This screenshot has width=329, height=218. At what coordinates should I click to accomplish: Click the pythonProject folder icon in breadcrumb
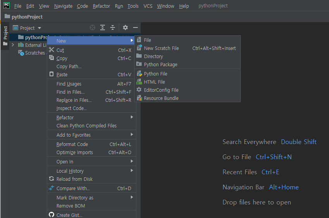click(7, 16)
